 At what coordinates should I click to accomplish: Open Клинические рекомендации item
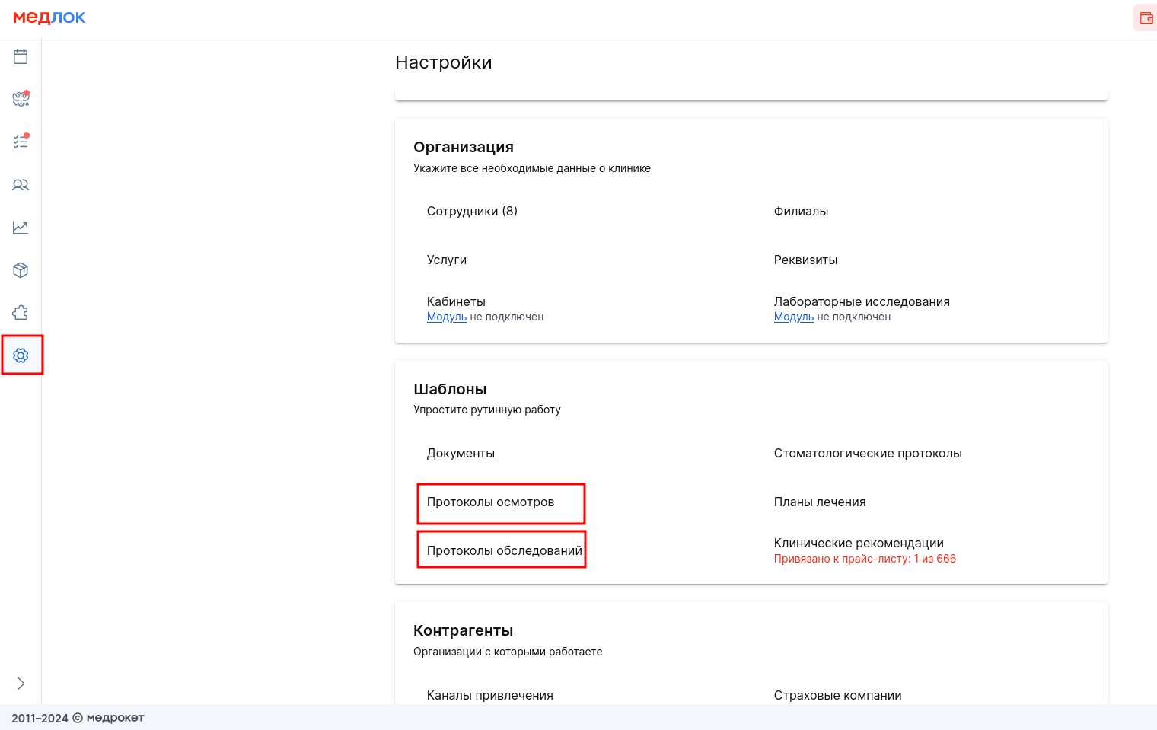coord(859,544)
